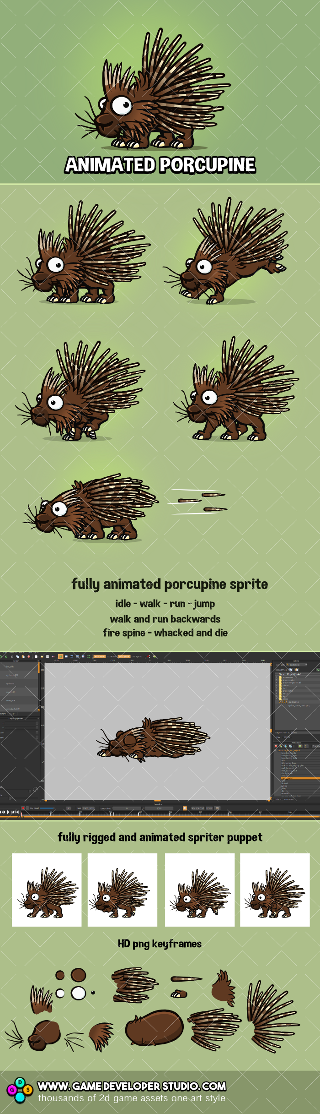This screenshot has height=1114, width=320.
Task: Play the animation with the play button
Action: click(8, 812)
